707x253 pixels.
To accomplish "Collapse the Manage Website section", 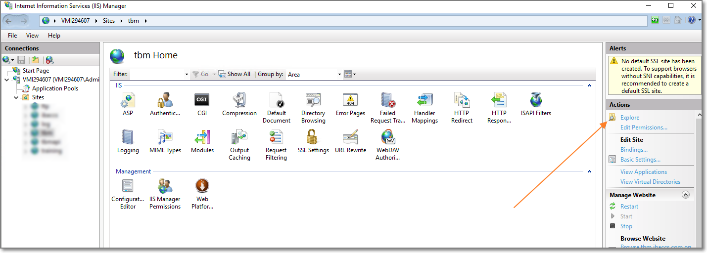I will pos(686,195).
